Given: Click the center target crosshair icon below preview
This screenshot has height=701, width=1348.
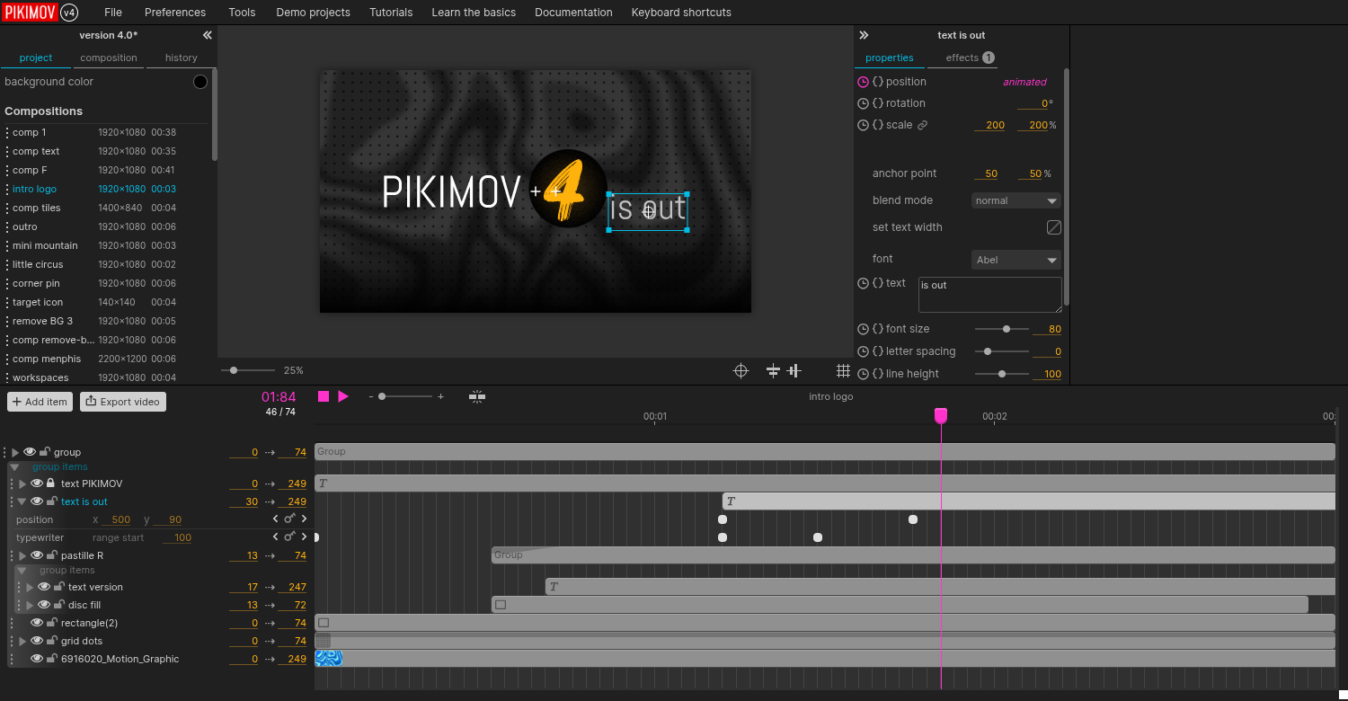Looking at the screenshot, I should coord(741,370).
